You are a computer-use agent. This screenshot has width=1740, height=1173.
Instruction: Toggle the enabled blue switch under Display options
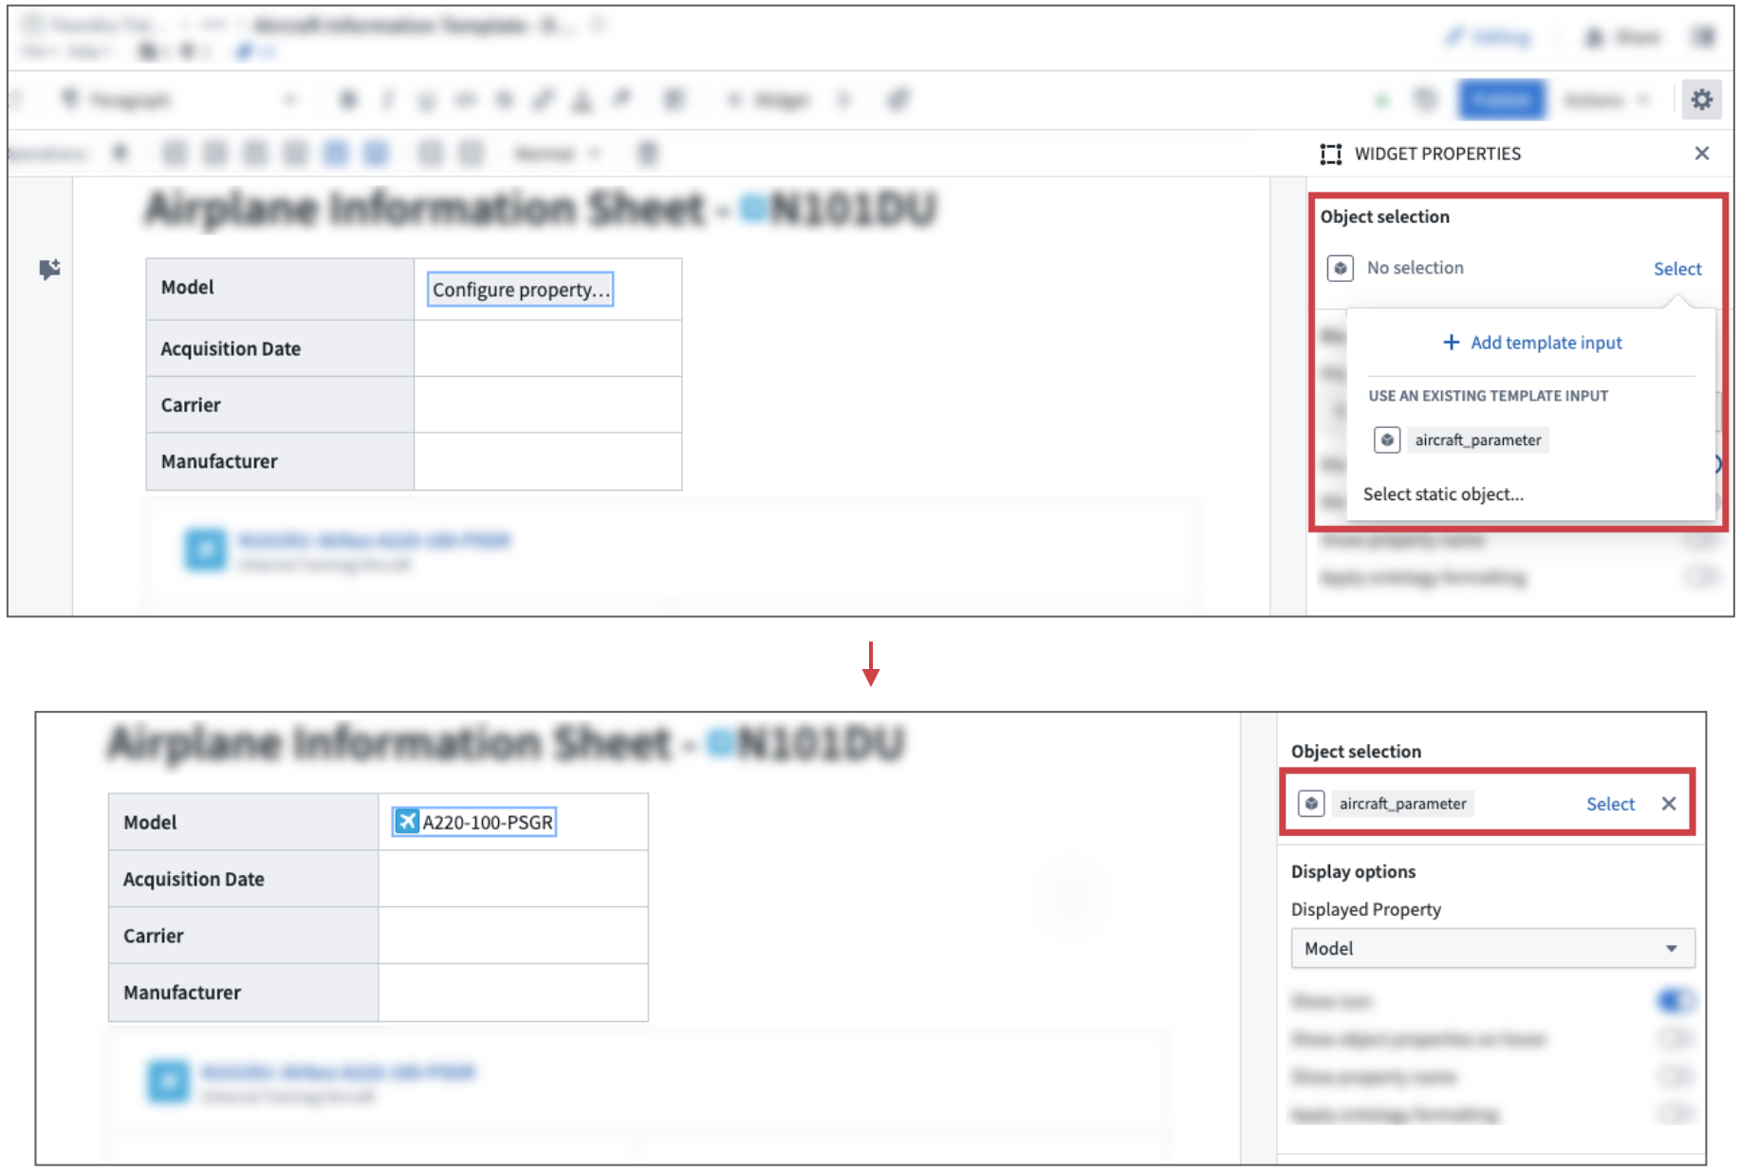coord(1675,1000)
